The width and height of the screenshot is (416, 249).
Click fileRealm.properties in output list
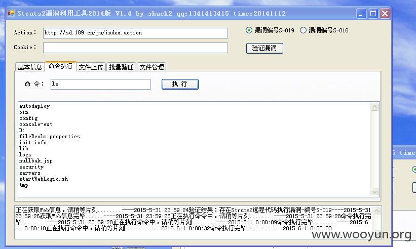coord(49,137)
